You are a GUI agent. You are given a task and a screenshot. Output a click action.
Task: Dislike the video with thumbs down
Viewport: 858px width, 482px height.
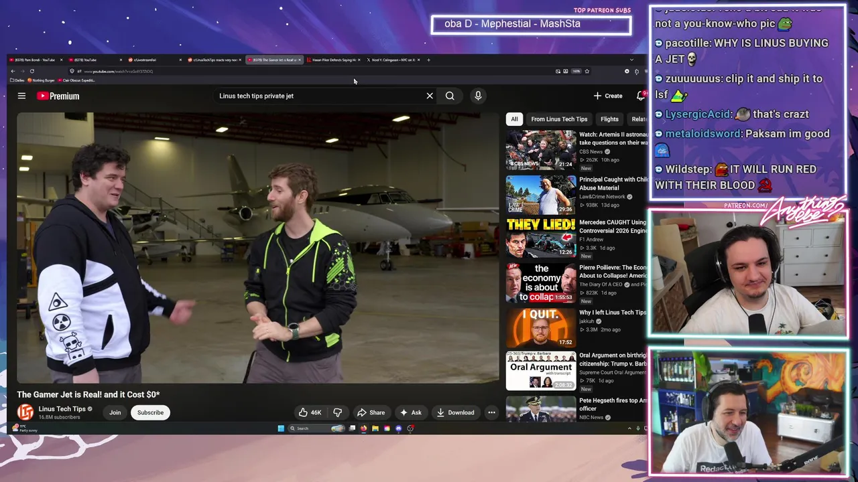tap(338, 412)
